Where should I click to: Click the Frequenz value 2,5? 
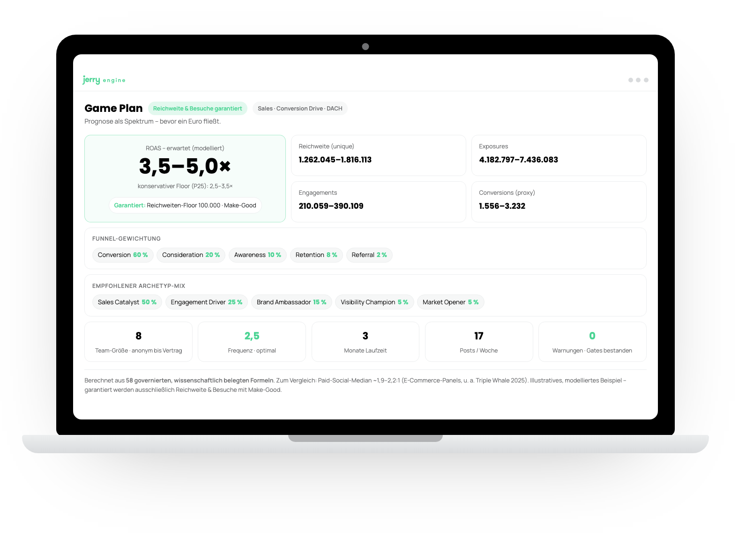coord(252,336)
